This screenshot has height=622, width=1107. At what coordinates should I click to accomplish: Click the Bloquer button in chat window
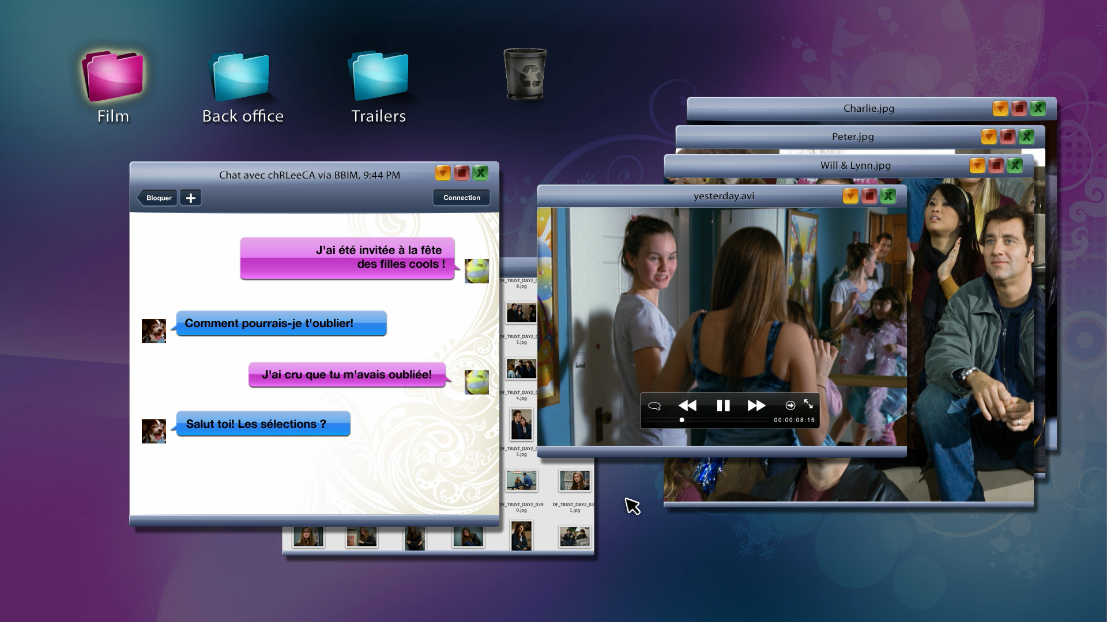[157, 198]
